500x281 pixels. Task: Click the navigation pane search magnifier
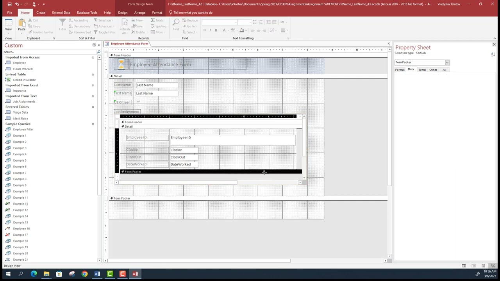[98, 52]
